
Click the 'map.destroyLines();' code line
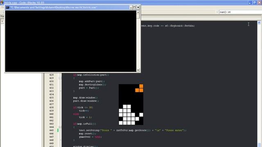(93, 85)
